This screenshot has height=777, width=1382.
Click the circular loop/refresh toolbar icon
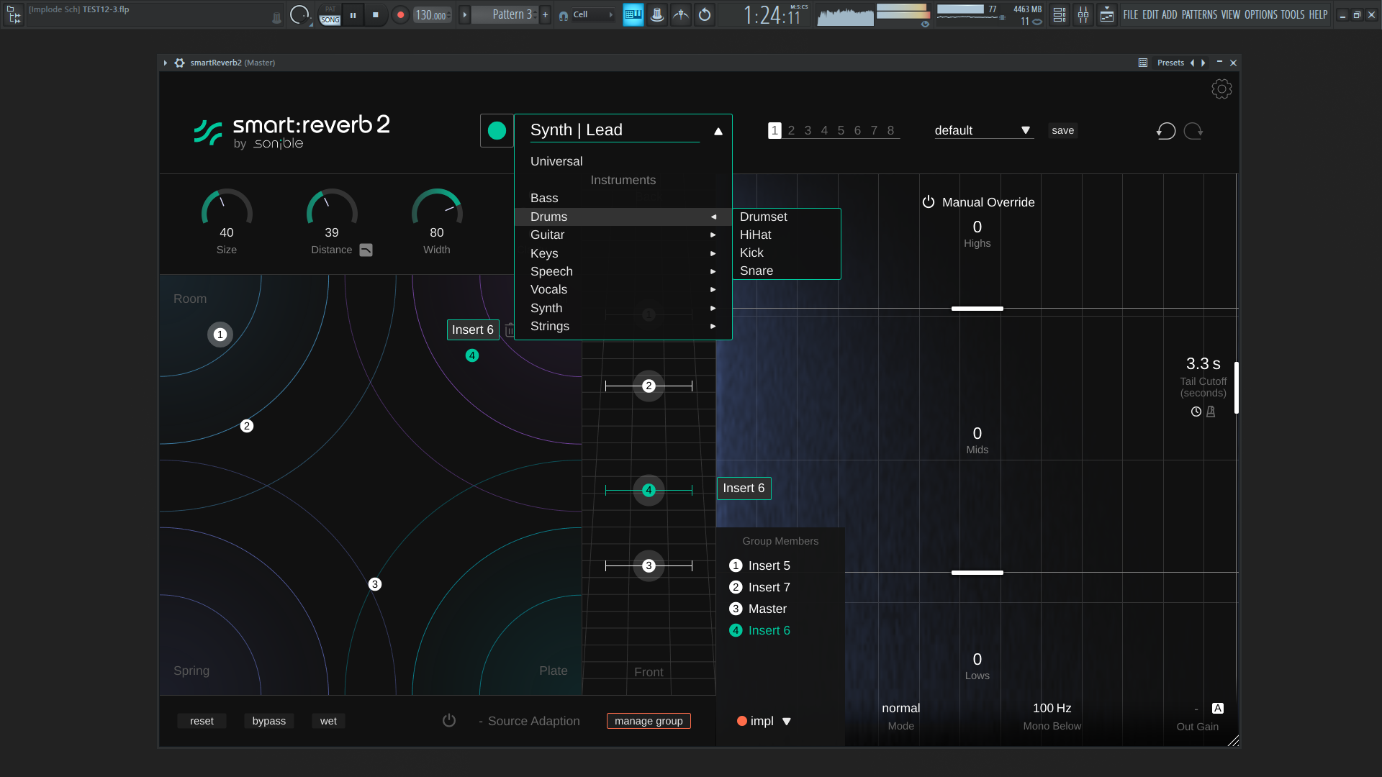[x=705, y=14]
